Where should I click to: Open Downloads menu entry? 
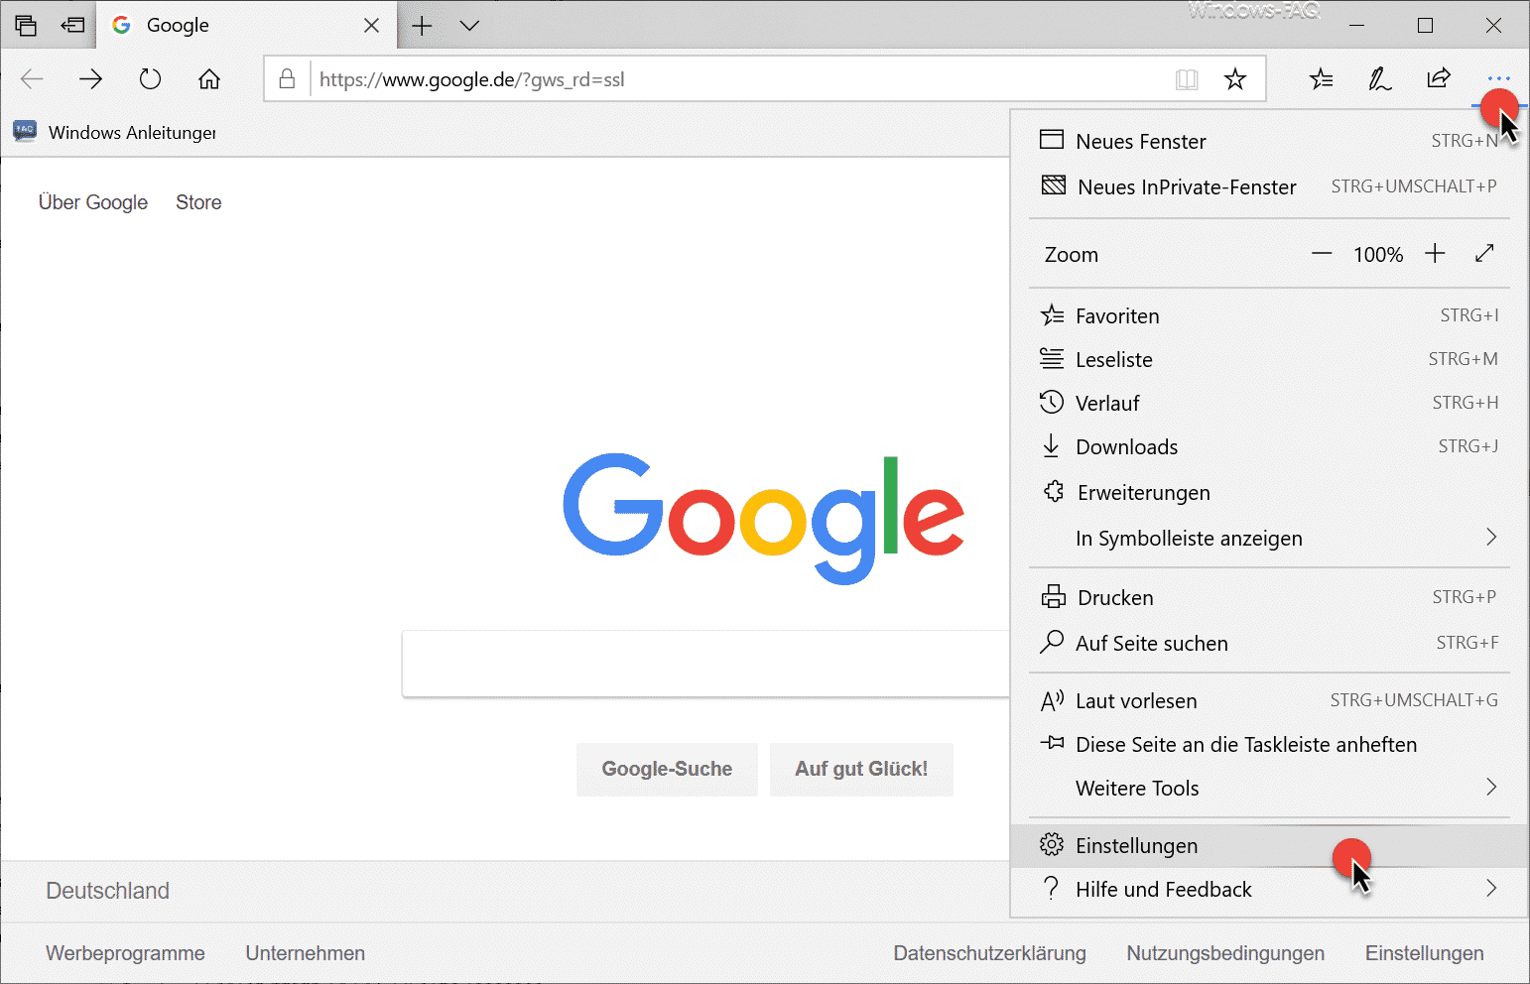1269,446
